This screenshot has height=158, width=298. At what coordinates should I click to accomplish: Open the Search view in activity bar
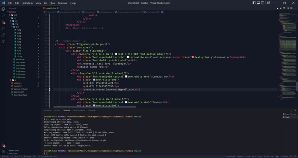[x=3, y=16]
